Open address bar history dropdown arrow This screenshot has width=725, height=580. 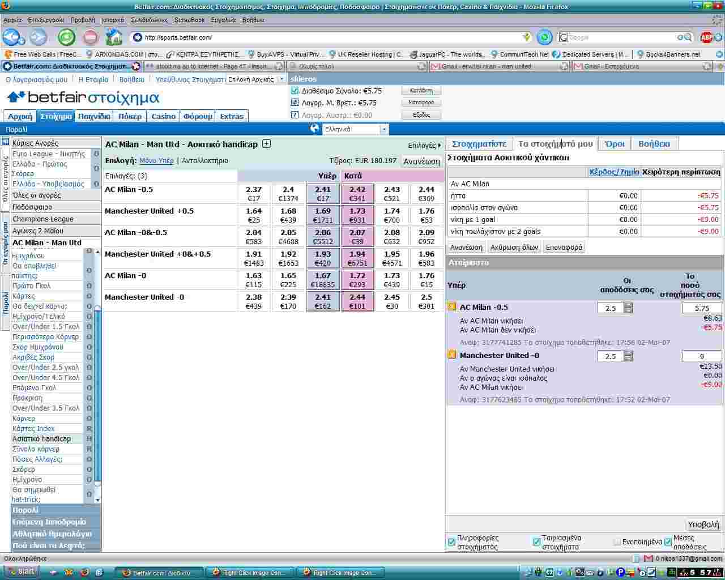pyautogui.click(x=527, y=37)
